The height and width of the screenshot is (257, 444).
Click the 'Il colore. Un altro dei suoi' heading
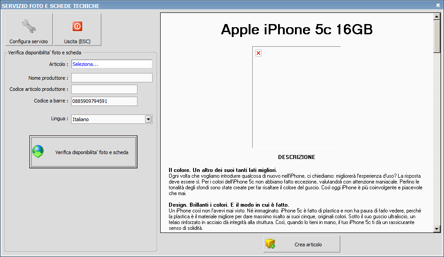tap(223, 170)
